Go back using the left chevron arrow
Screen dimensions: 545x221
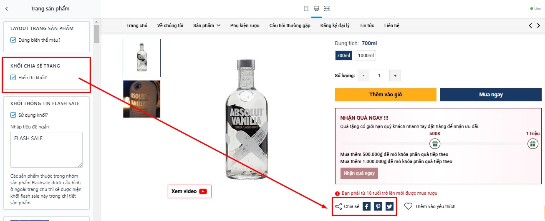(7, 8)
